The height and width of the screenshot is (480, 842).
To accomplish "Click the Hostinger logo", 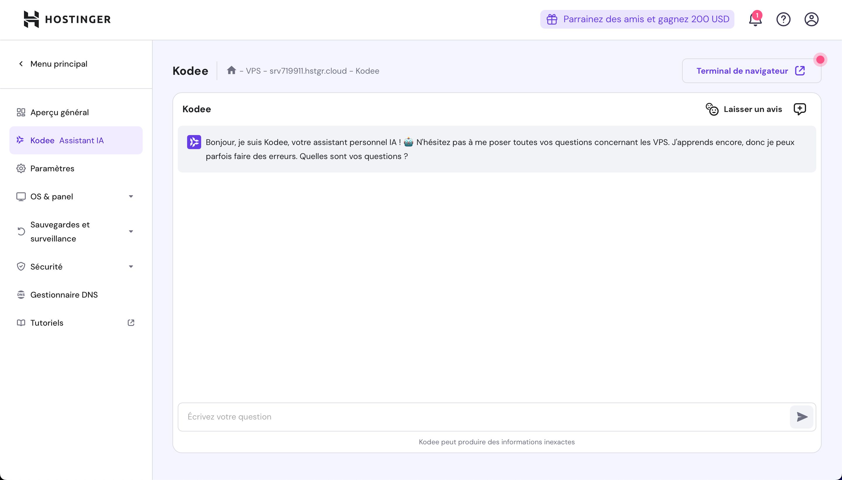I will [67, 19].
